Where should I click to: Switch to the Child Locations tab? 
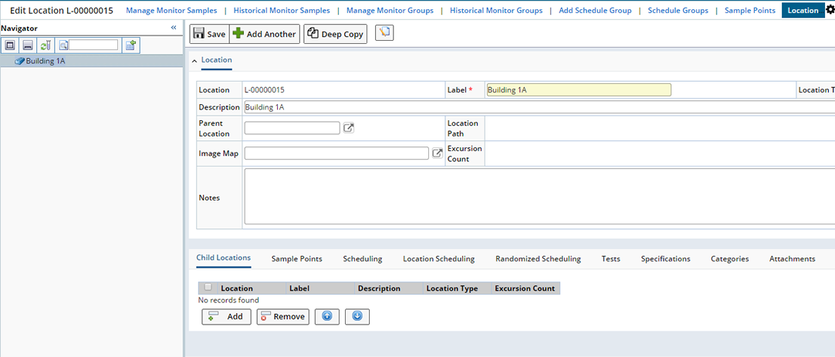tap(223, 258)
